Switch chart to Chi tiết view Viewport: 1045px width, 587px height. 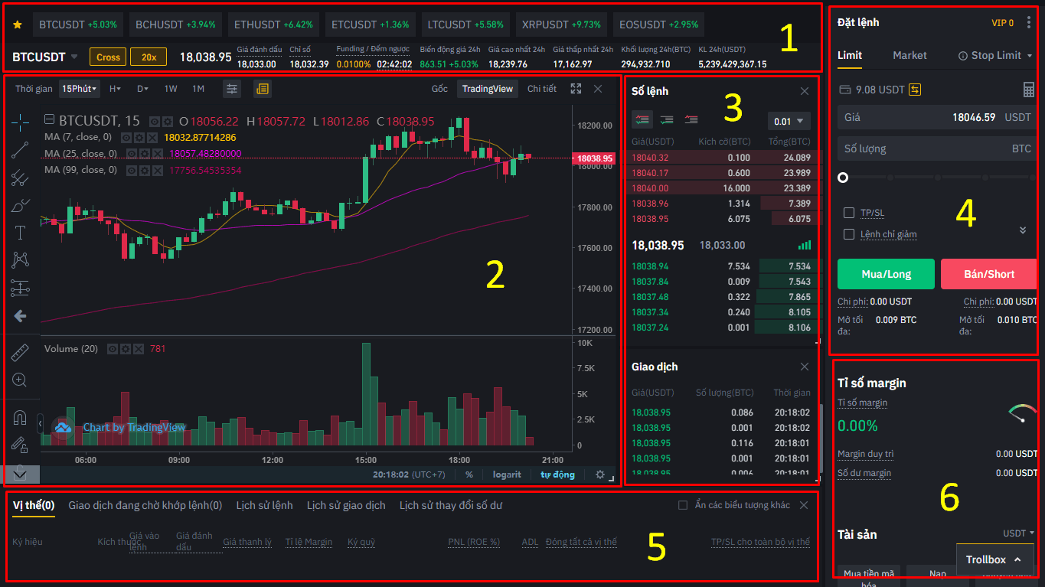coord(542,89)
